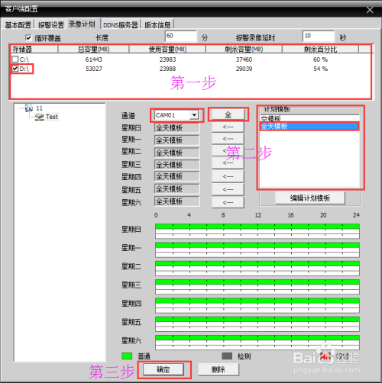Click the 星期日 green schedule bar
This screenshot has width=382, height=383.
click(x=257, y=227)
